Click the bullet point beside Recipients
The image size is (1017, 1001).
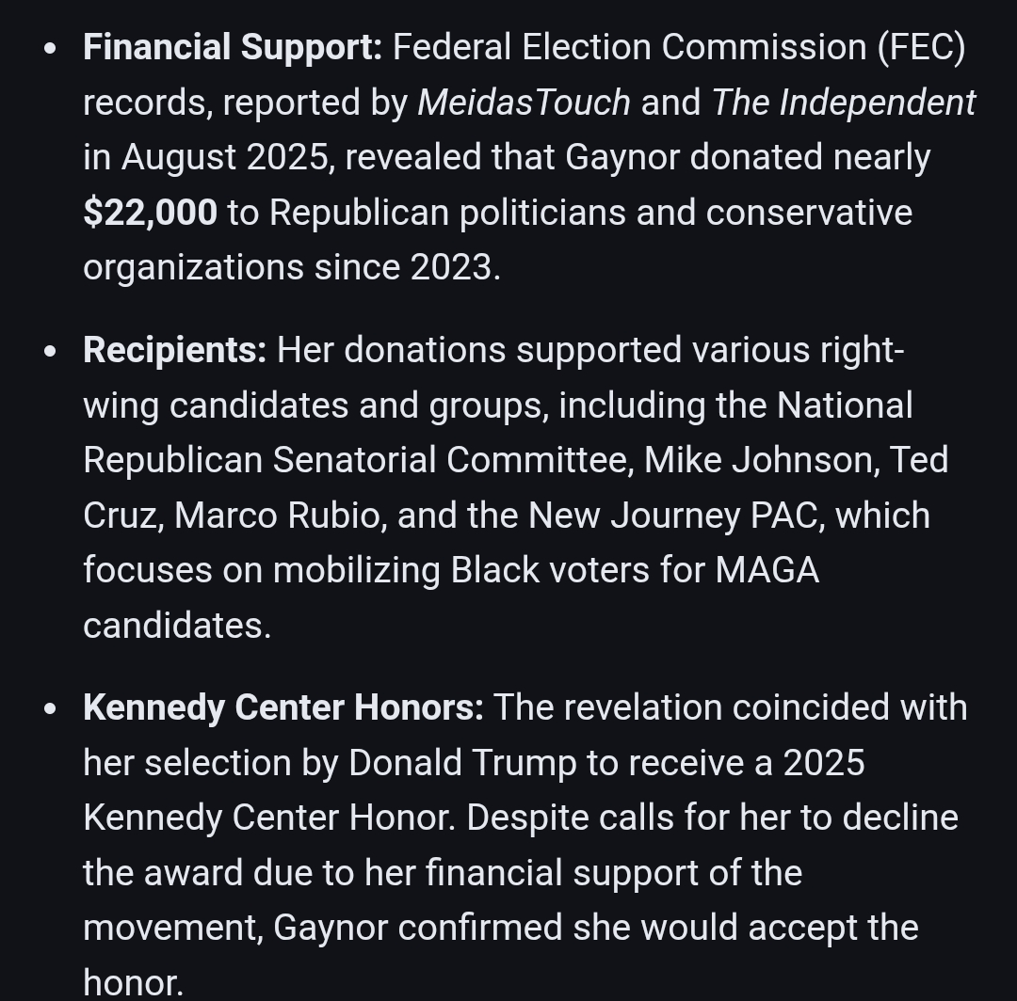point(50,352)
